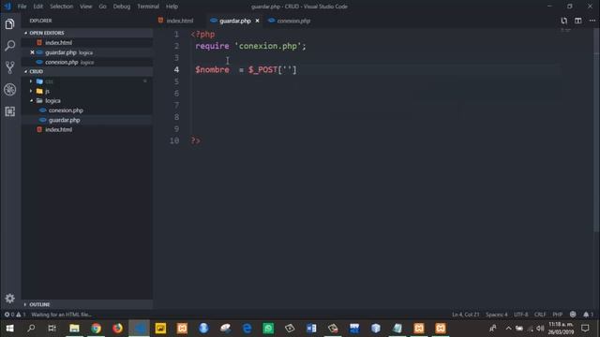Open the Help menu
600x337 pixels.
(x=172, y=7)
